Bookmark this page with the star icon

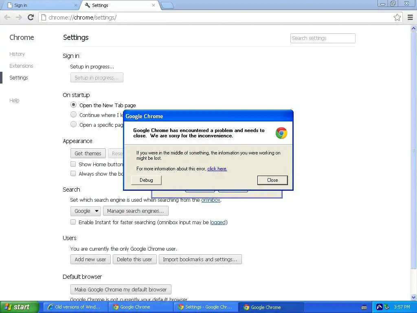[397, 18]
